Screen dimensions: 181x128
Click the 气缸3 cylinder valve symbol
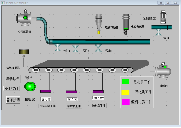pyautogui.click(x=75, y=49)
